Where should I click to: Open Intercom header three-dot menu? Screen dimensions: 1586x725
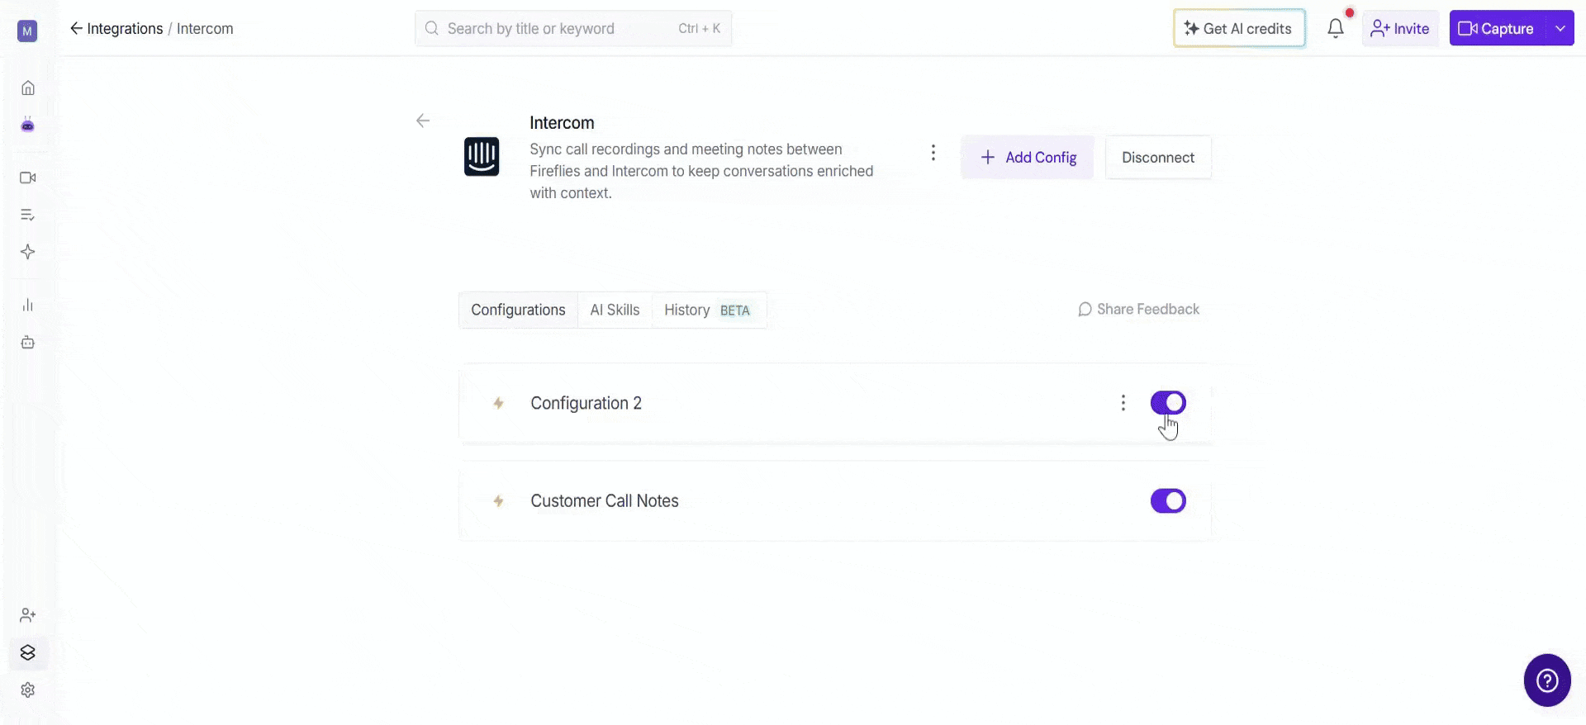coord(933,153)
